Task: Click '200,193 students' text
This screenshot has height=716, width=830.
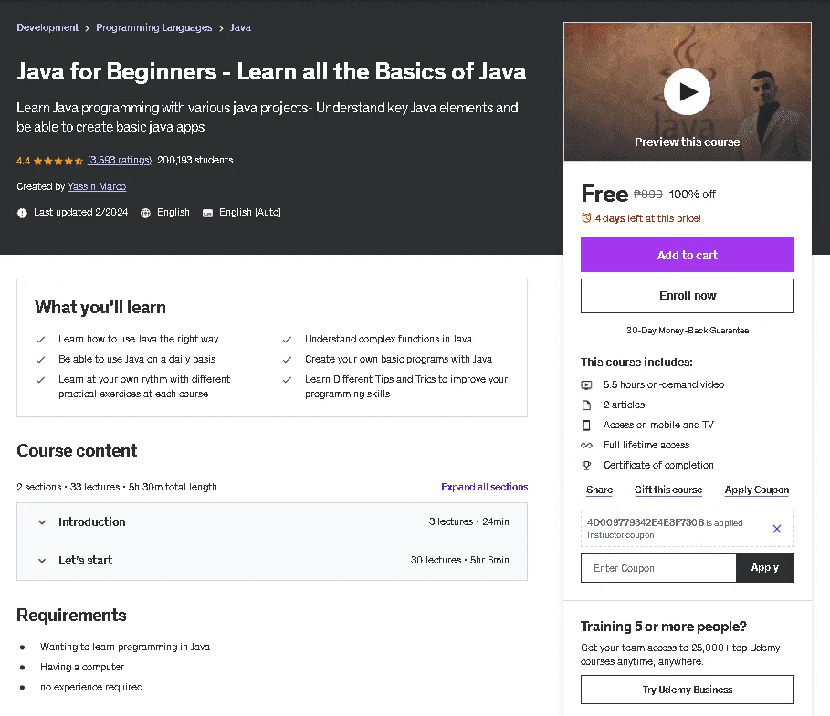Action: click(x=194, y=160)
